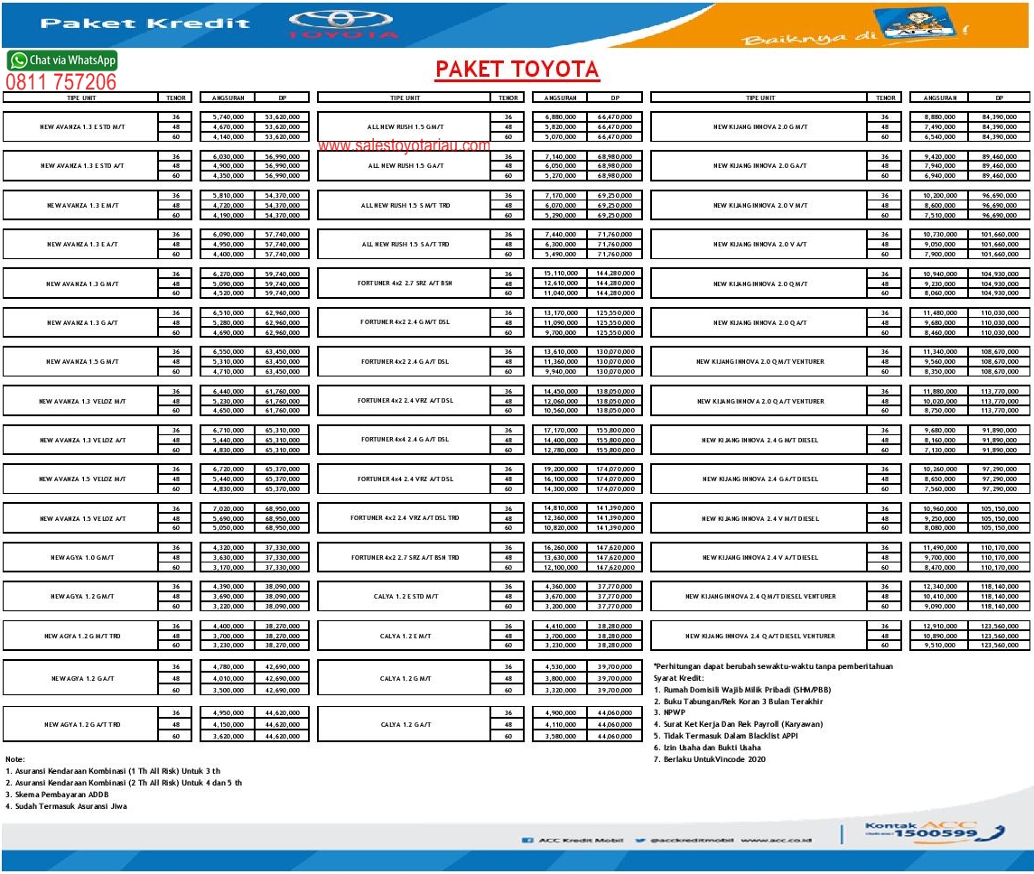1034x874 pixels.
Task: Click note Skema Pembayaran ADDB
Action: pyautogui.click(x=57, y=795)
